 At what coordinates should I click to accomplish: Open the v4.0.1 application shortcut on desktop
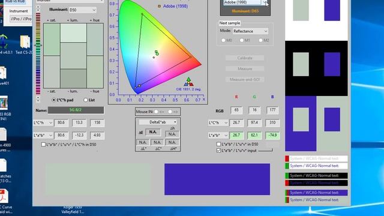click(x=4, y=44)
